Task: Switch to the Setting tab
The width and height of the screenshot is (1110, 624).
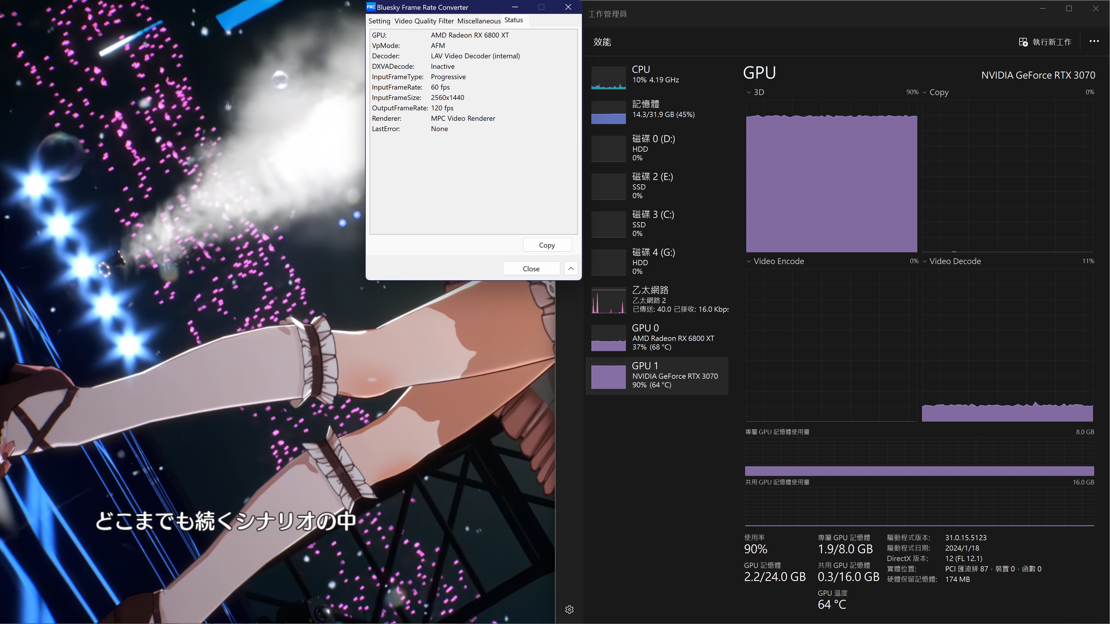Action: point(379,21)
